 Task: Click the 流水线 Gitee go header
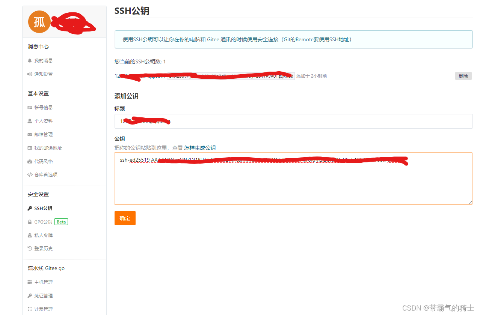coord(46,268)
